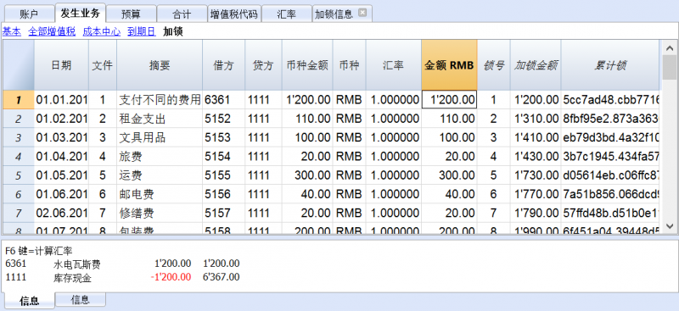This screenshot has width=679, height=311.
Task: Select the first 信息 bottom tab
Action: 30,301
